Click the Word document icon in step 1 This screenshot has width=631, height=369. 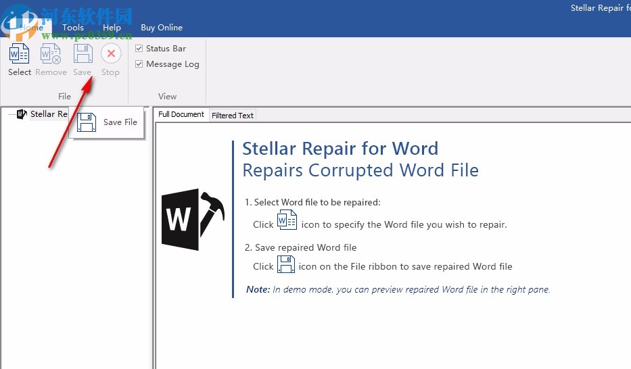pyautogui.click(x=287, y=220)
